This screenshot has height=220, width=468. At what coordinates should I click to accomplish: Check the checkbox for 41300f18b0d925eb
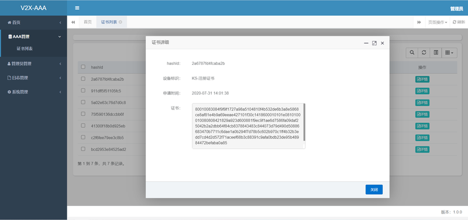pyautogui.click(x=83, y=125)
